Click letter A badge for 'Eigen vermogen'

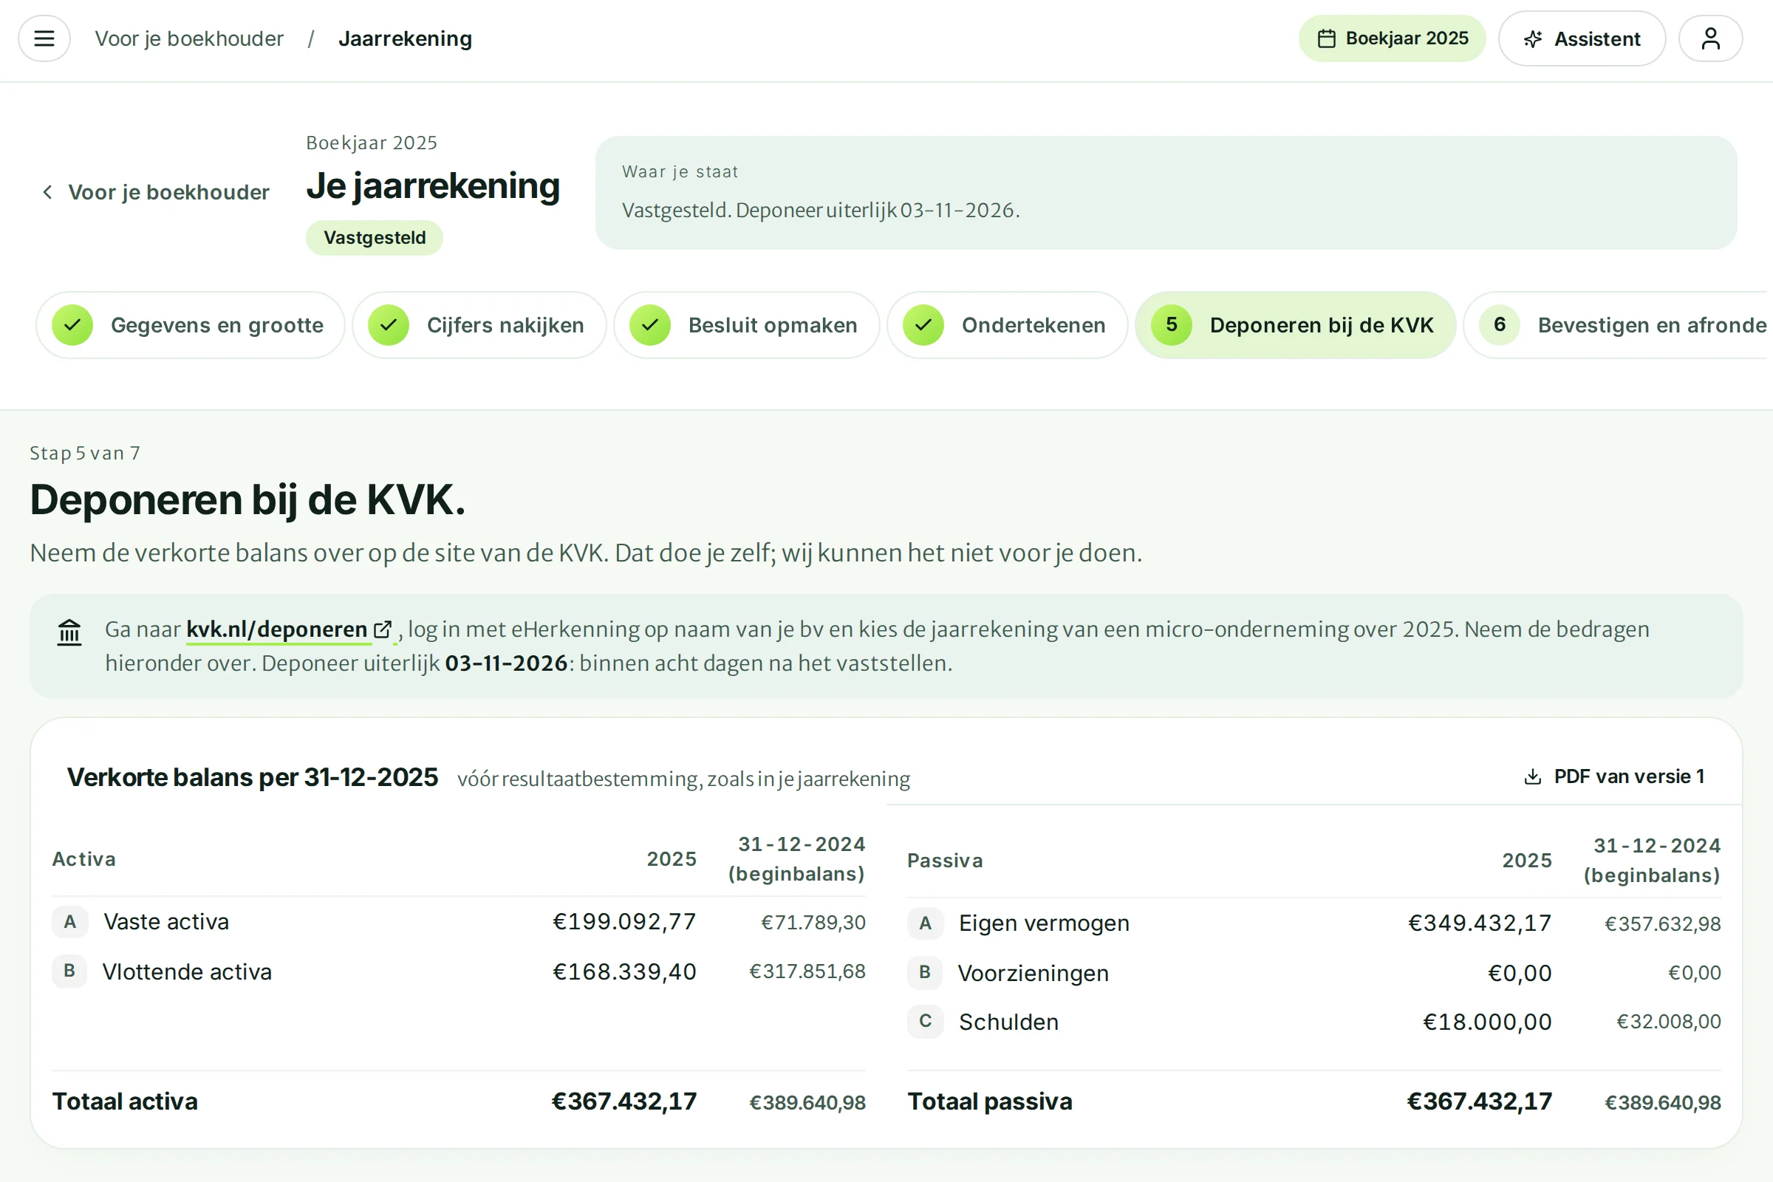click(x=926, y=923)
